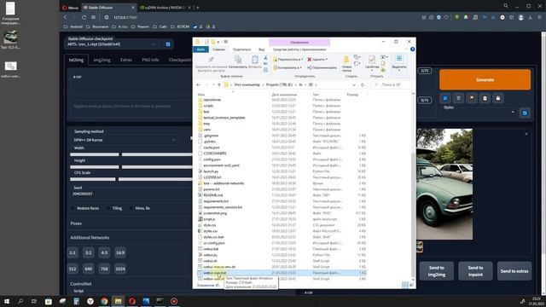The width and height of the screenshot is (546, 307).
Task: Click the Cut scissors icon in ribbon
Action: [265, 58]
